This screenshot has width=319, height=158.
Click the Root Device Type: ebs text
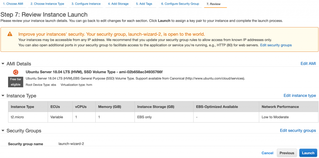(x=41, y=85)
